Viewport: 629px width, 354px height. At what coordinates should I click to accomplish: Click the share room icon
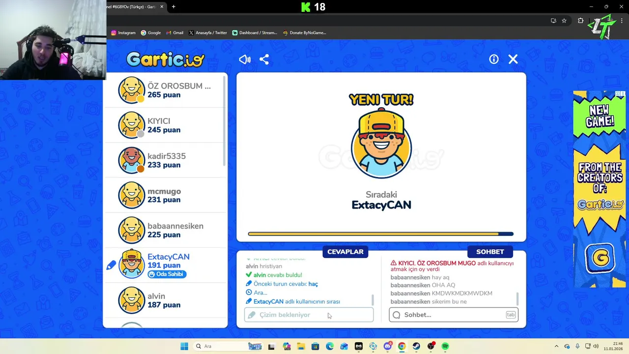coord(264,59)
